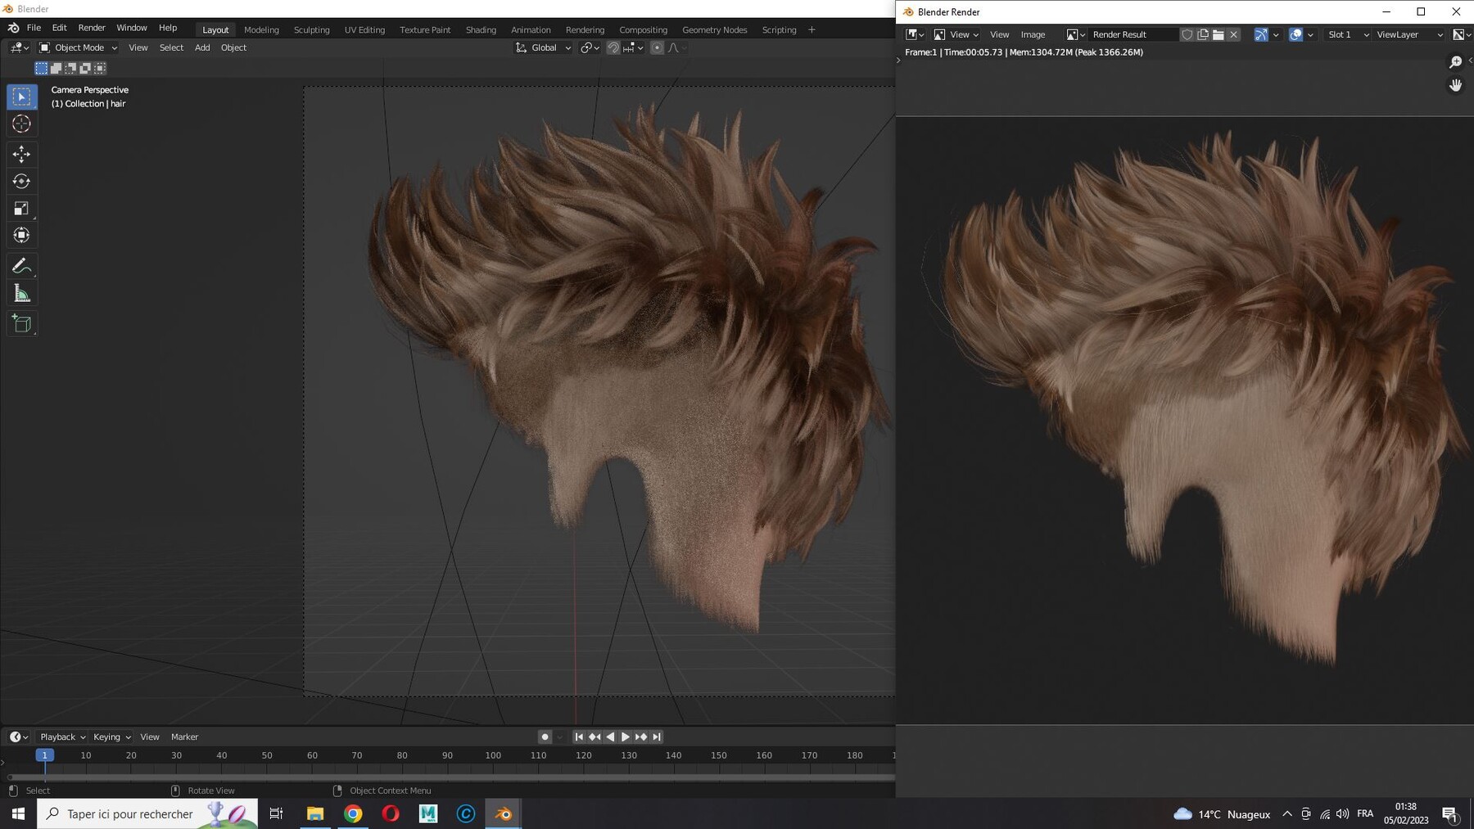The image size is (1474, 829).
Task: Jump to the next keyframe
Action: [641, 737]
